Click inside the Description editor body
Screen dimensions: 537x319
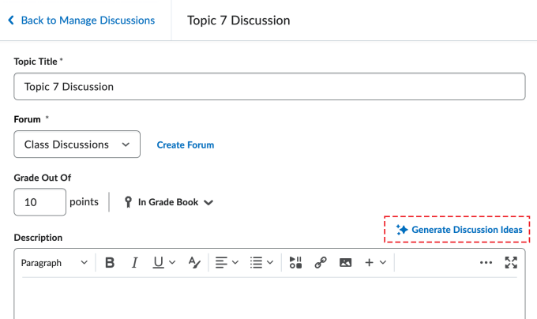tap(269, 298)
